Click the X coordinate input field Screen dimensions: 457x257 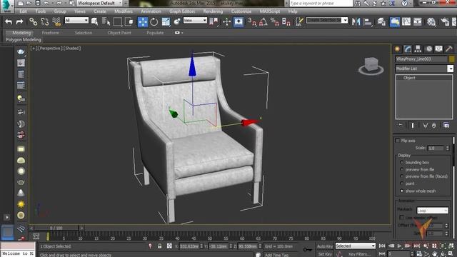[189, 246]
